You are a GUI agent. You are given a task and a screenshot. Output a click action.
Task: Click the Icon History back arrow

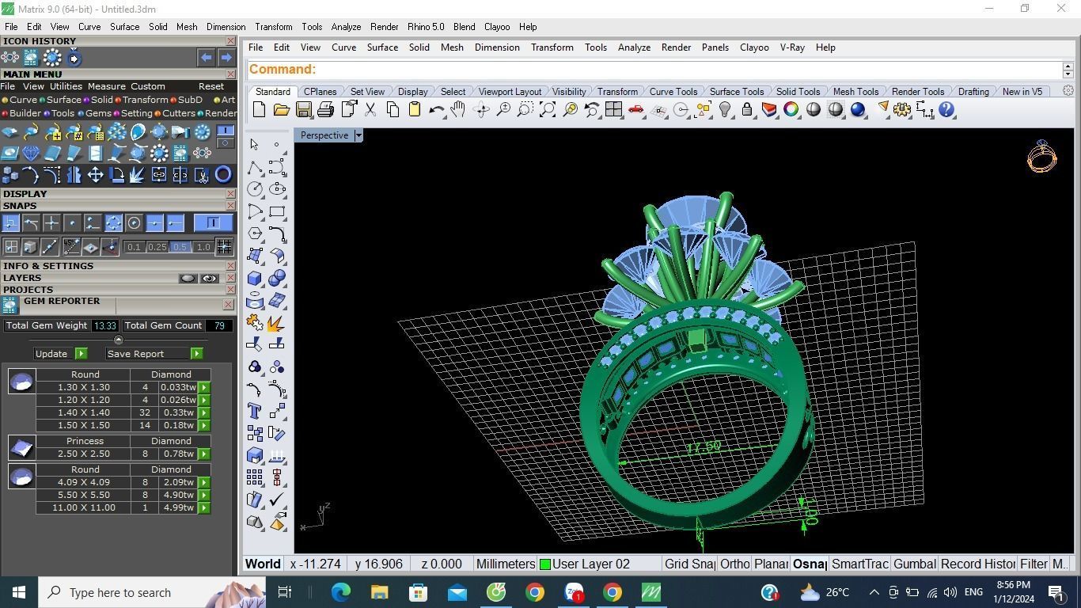pyautogui.click(x=206, y=58)
